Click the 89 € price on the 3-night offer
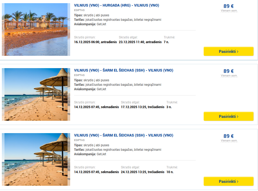 pos(229,71)
